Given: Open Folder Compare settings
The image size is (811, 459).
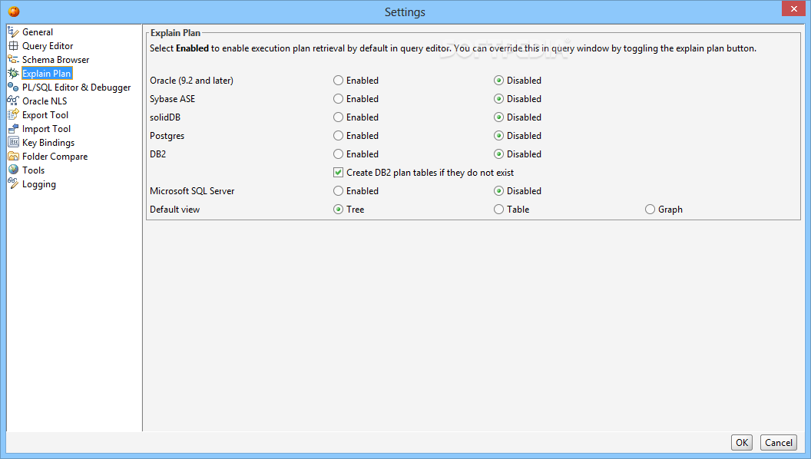Looking at the screenshot, I should 55,156.
